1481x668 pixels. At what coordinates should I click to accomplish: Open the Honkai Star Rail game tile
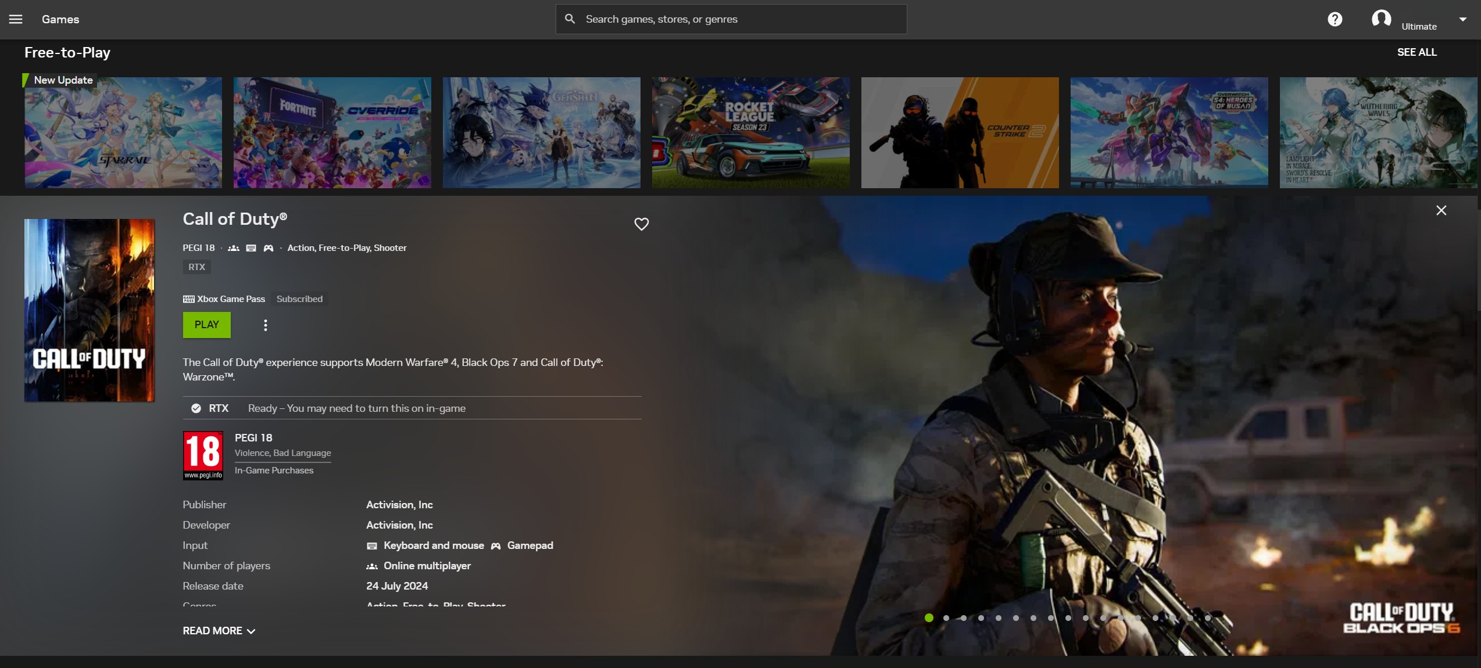[123, 132]
